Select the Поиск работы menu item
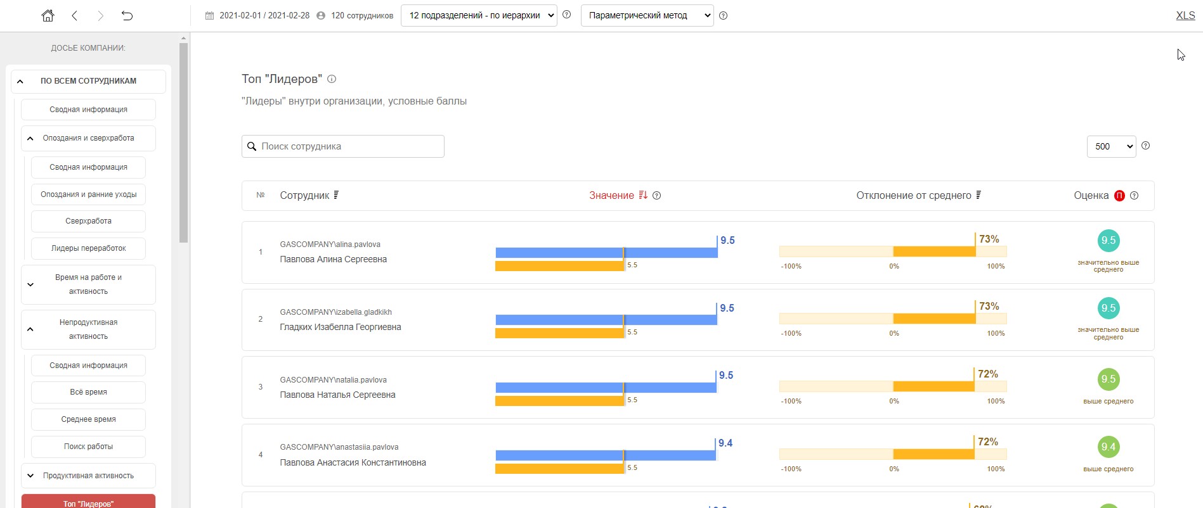1203x508 pixels. pos(88,447)
